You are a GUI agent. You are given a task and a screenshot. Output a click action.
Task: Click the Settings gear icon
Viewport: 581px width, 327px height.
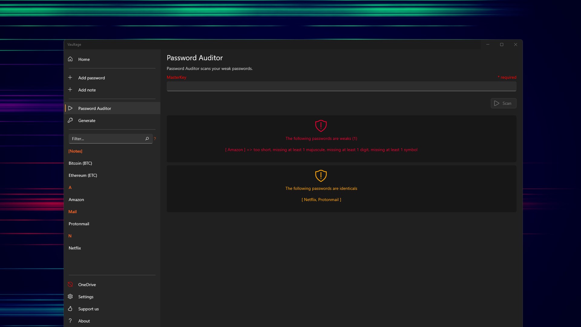click(70, 296)
